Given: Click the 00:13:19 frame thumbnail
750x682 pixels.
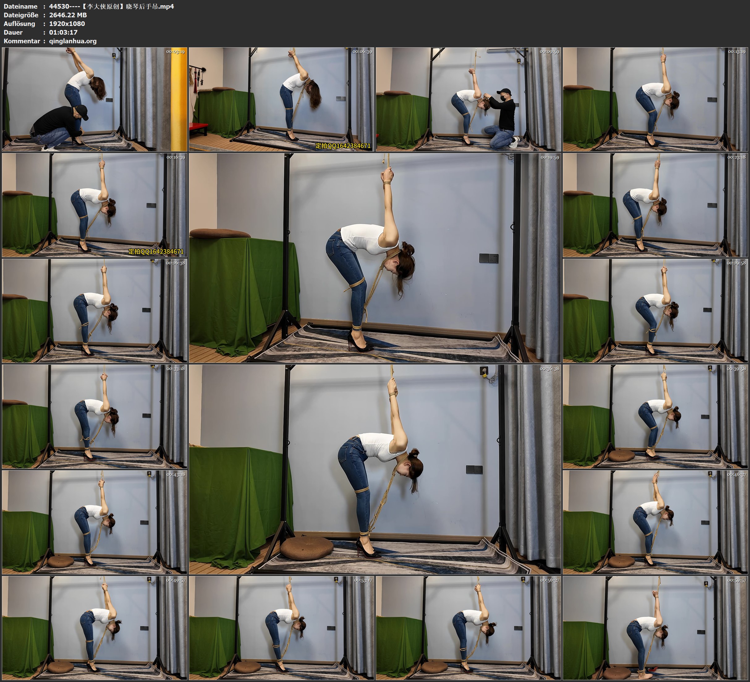Looking at the screenshot, I should (x=655, y=100).
